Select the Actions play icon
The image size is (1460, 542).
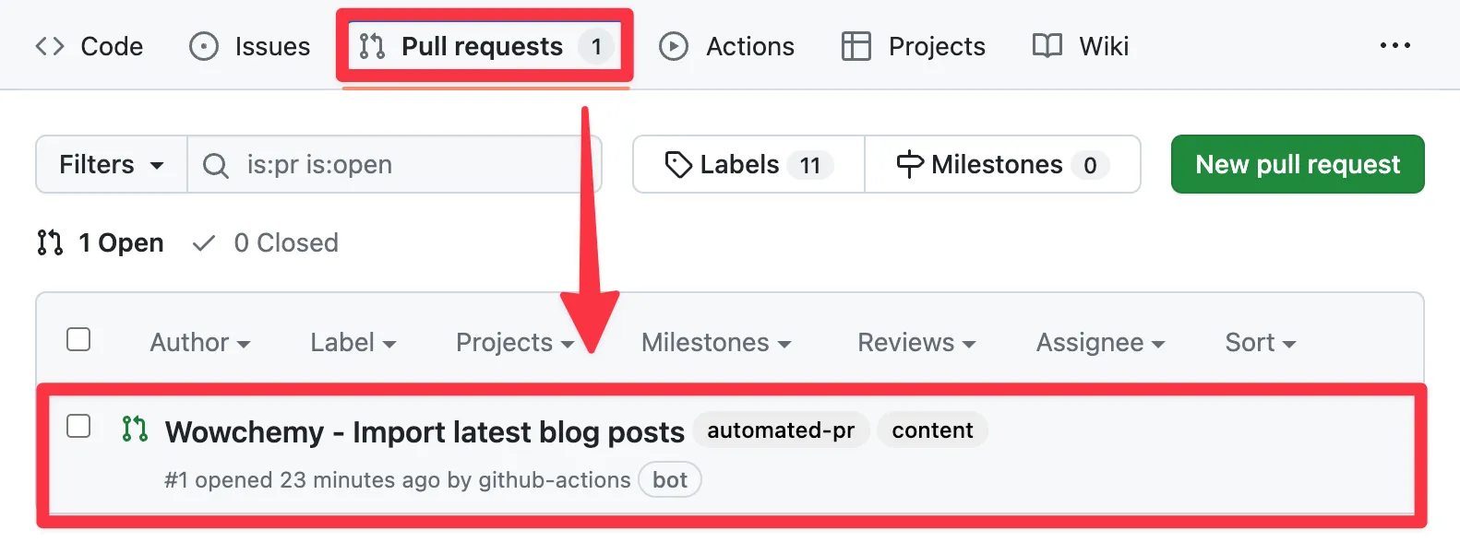pyautogui.click(x=674, y=46)
